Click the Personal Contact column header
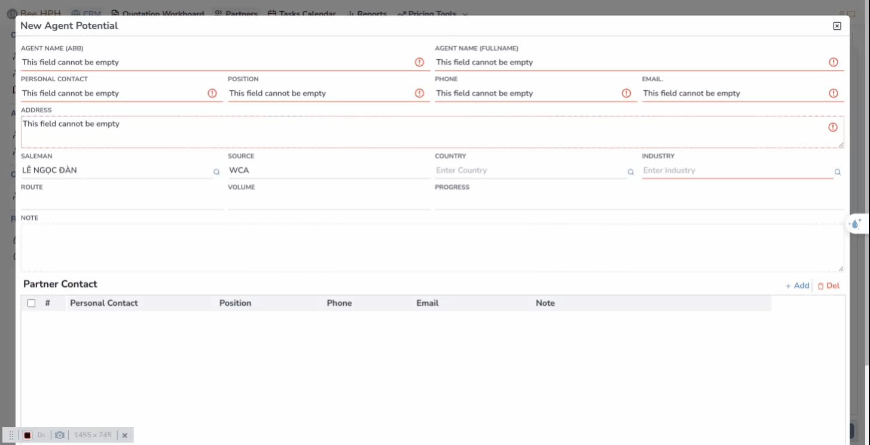The width and height of the screenshot is (870, 445). (104, 303)
